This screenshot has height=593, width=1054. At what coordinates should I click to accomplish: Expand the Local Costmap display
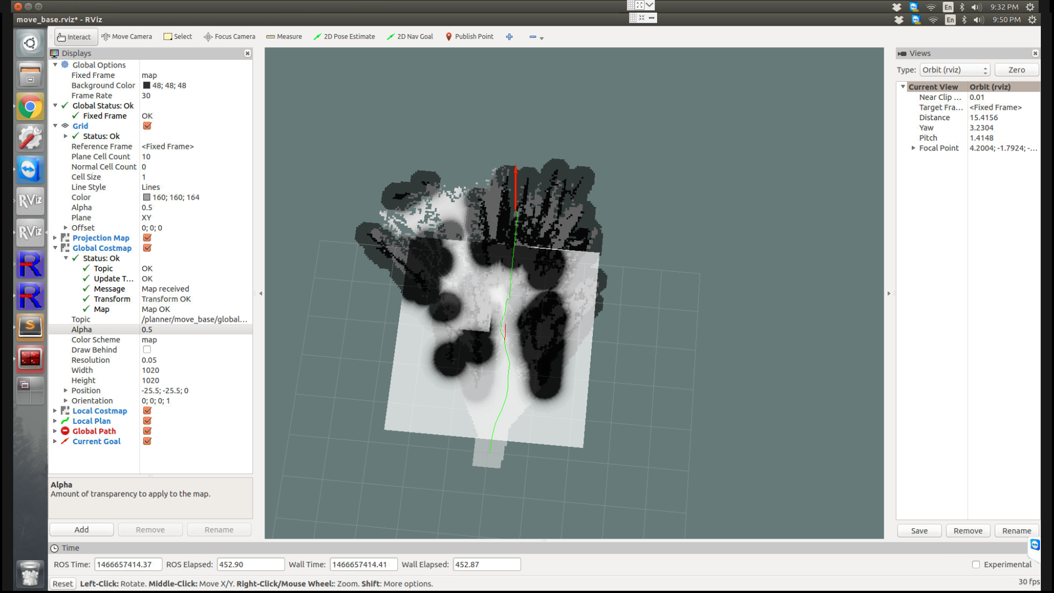(55, 411)
